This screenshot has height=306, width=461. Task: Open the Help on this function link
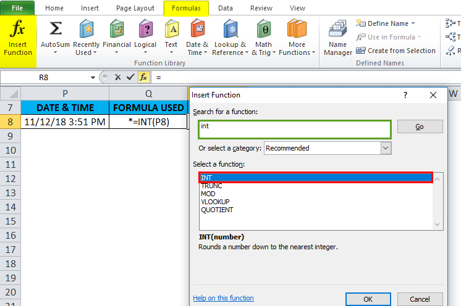click(223, 299)
